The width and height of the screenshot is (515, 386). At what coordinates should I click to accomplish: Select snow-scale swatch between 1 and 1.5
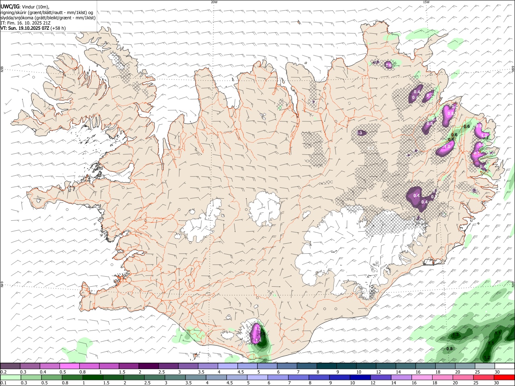[109, 366]
